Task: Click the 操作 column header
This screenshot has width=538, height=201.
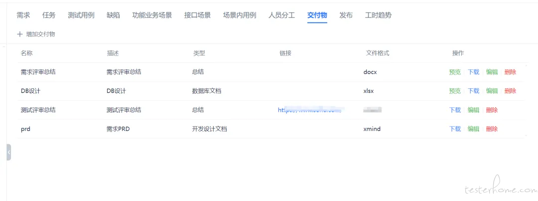Action: [x=458, y=53]
